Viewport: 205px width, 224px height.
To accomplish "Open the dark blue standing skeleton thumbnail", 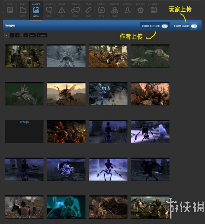I will coord(108,132).
